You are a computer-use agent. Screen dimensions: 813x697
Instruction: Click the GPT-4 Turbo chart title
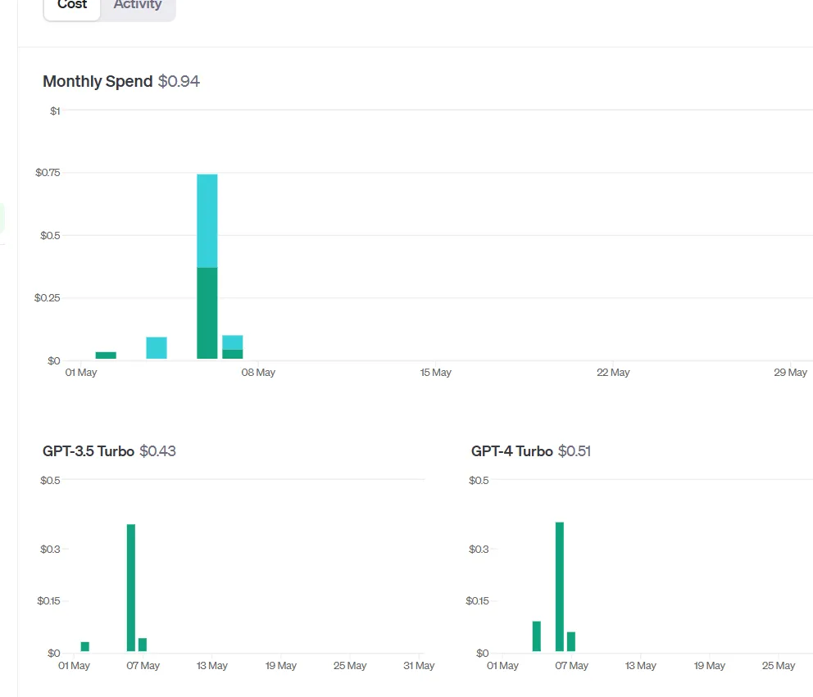(x=511, y=450)
